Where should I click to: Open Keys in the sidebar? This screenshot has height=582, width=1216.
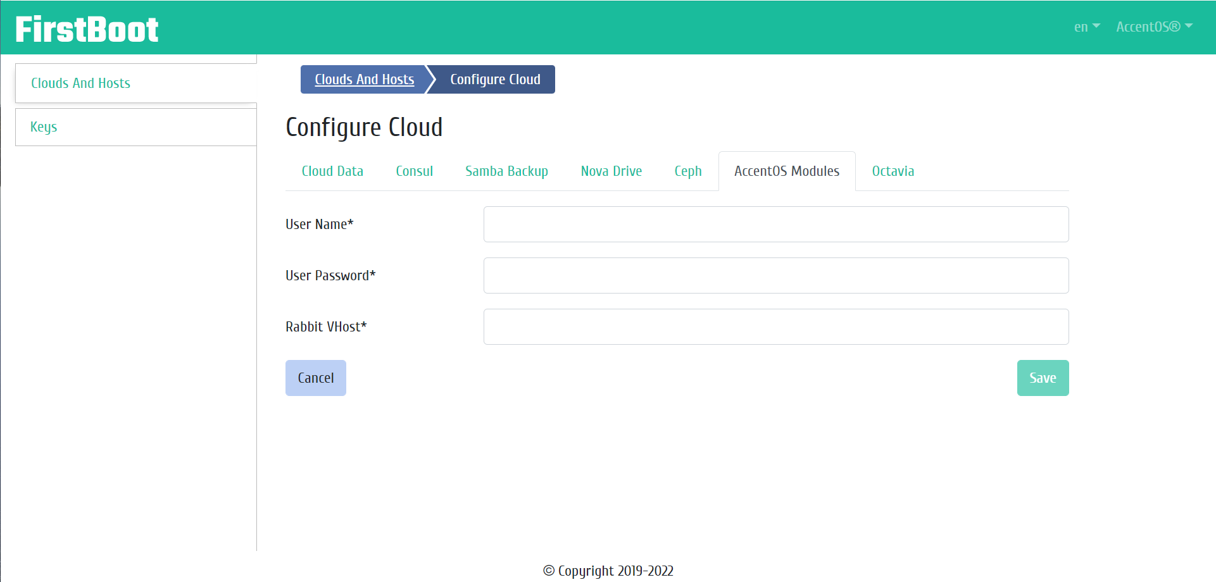136,127
